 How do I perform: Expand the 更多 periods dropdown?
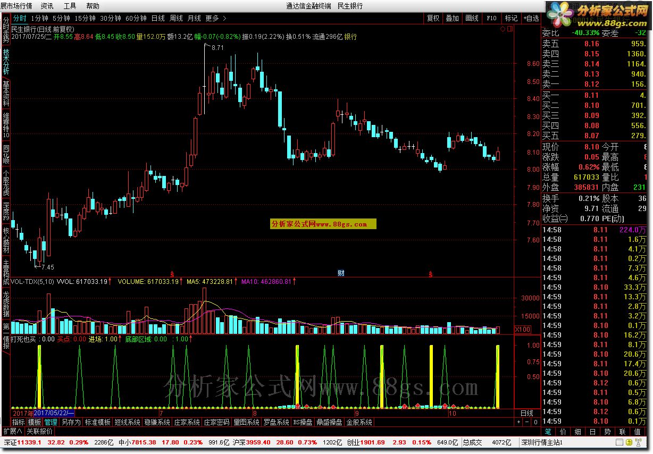tap(215, 18)
